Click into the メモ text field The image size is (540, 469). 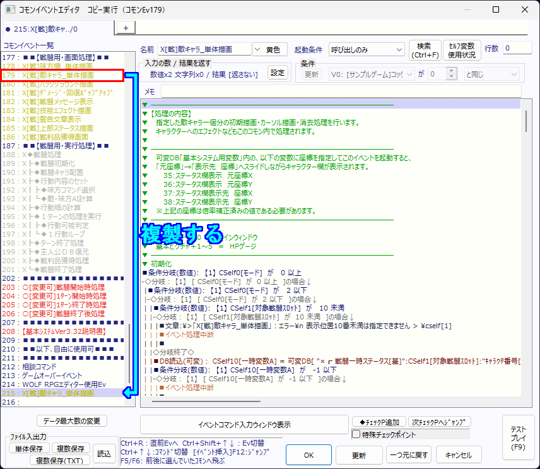(341, 92)
